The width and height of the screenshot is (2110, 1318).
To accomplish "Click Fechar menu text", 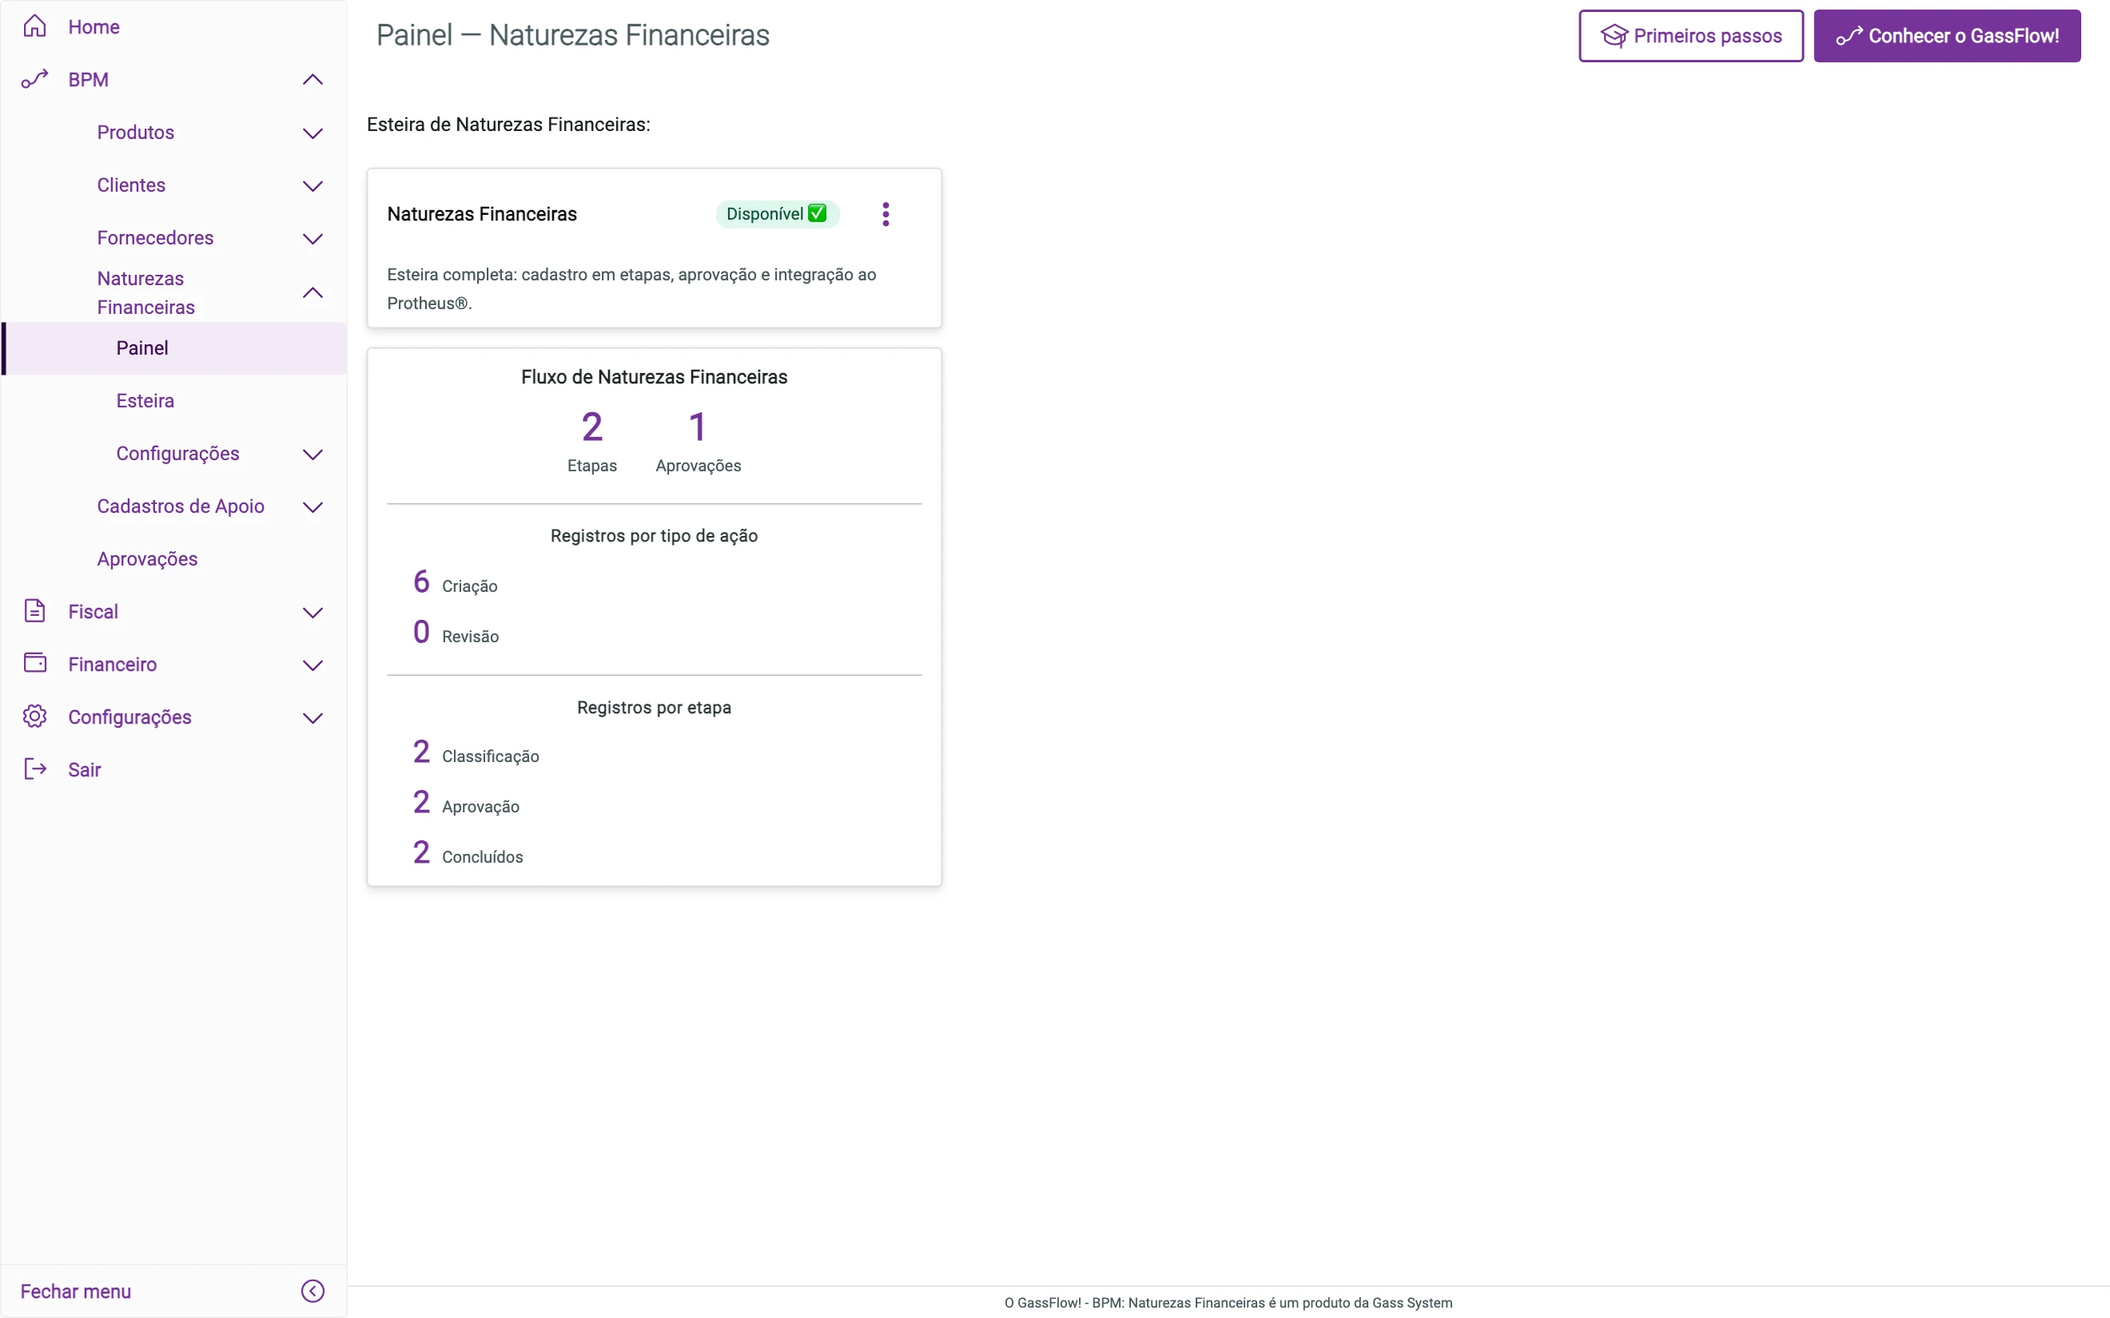I will 76,1291.
